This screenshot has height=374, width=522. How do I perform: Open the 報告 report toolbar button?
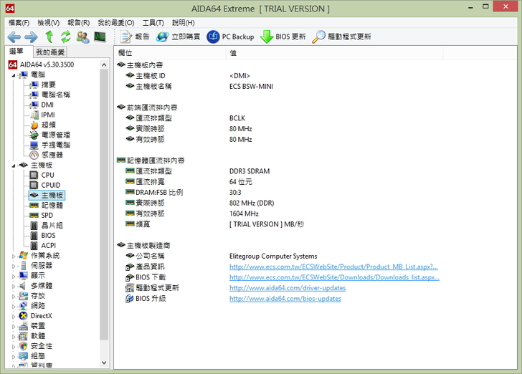[x=135, y=37]
